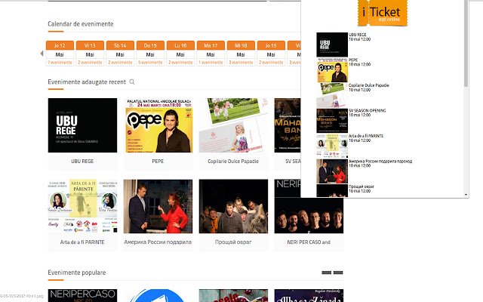This screenshot has height=302, width=483.
Task: Click the Прощай овраг title below photo
Action: point(233,242)
